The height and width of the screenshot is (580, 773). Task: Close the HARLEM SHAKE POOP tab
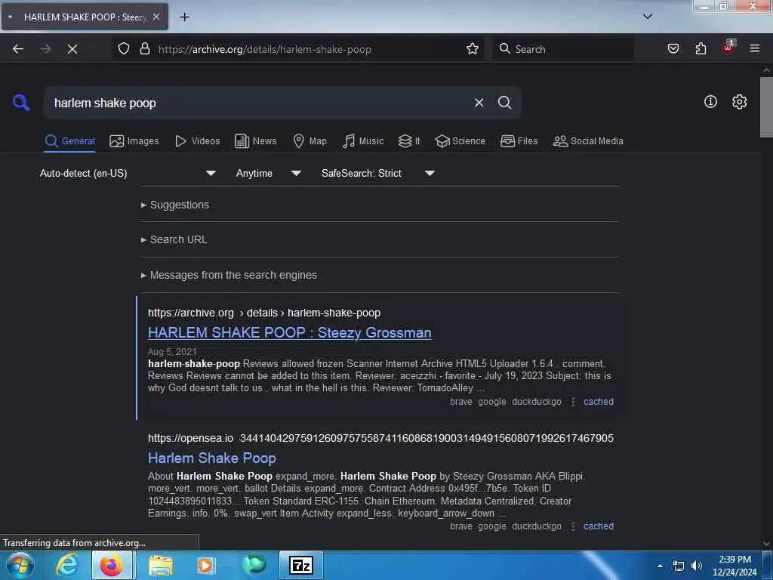[x=156, y=17]
